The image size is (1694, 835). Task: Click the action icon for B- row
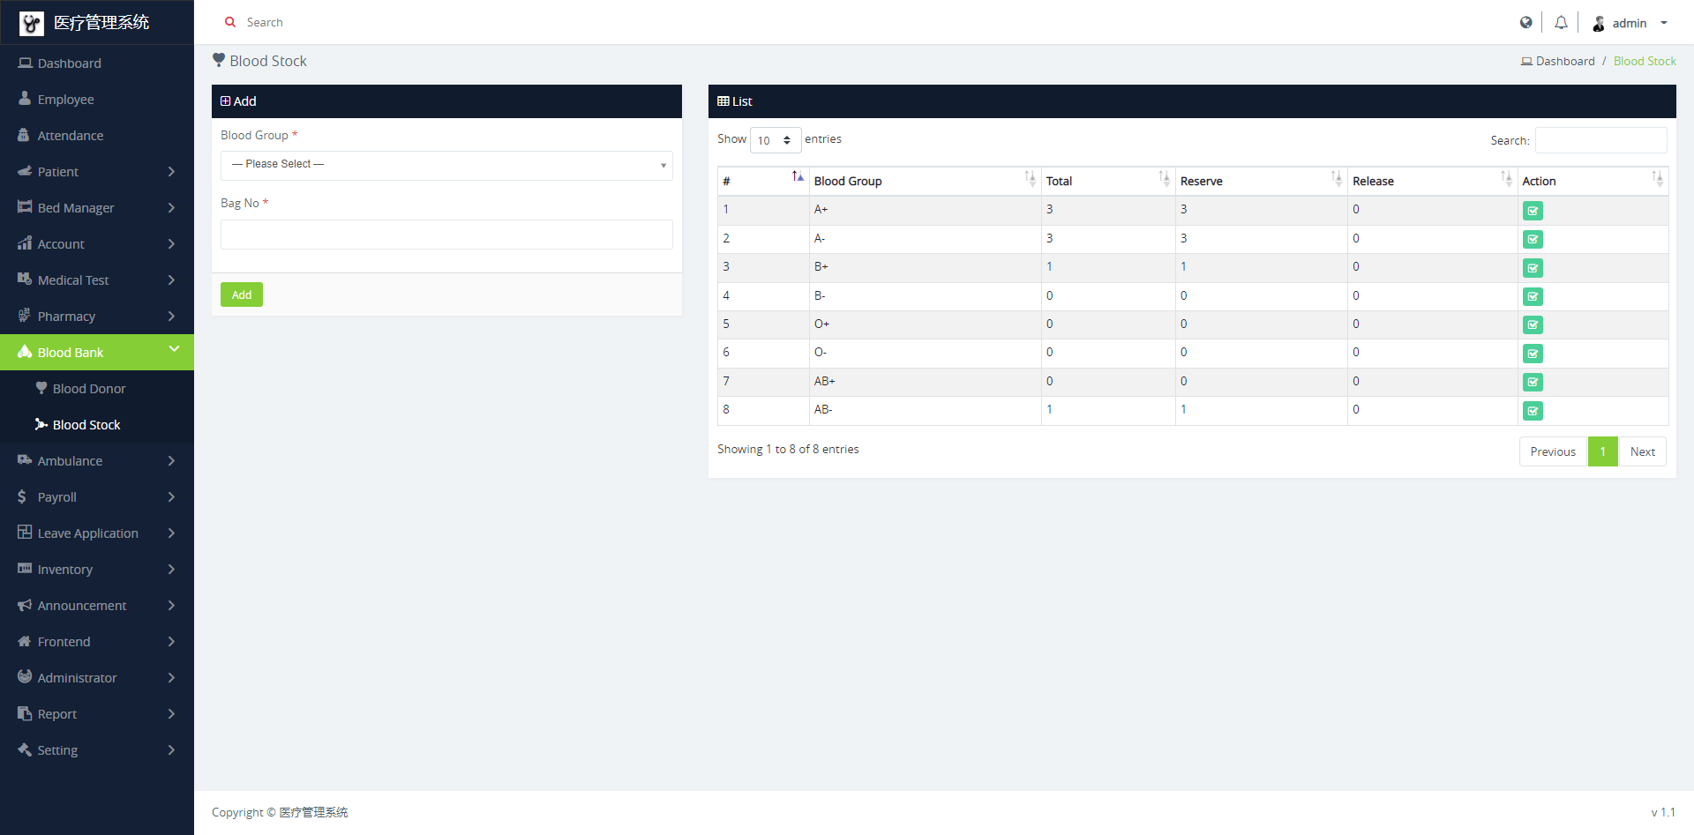pyautogui.click(x=1533, y=296)
